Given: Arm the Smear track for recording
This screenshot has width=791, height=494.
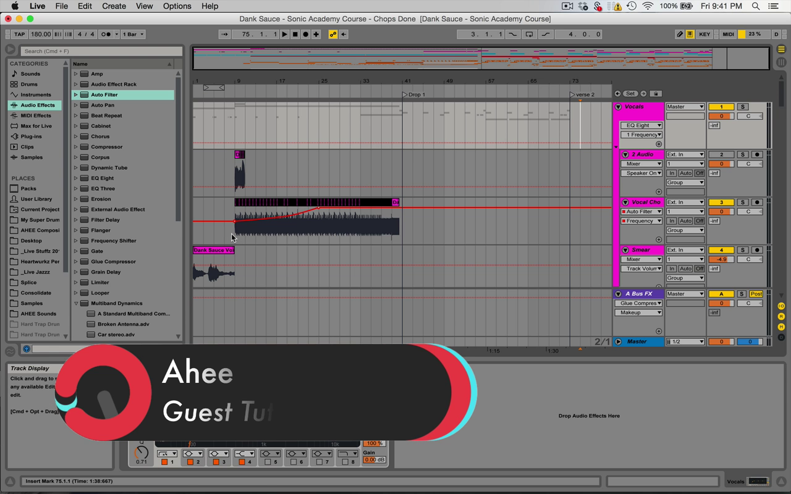Looking at the screenshot, I should (756, 250).
